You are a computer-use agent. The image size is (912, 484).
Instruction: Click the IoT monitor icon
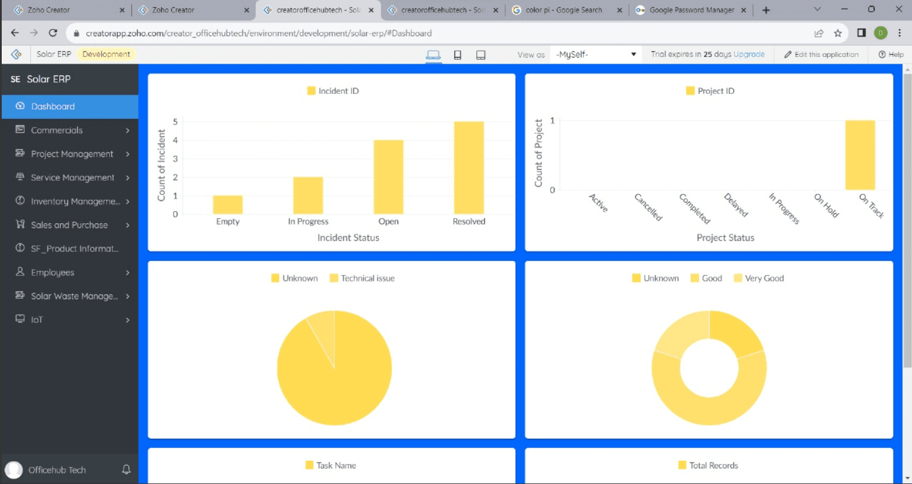pyautogui.click(x=20, y=319)
